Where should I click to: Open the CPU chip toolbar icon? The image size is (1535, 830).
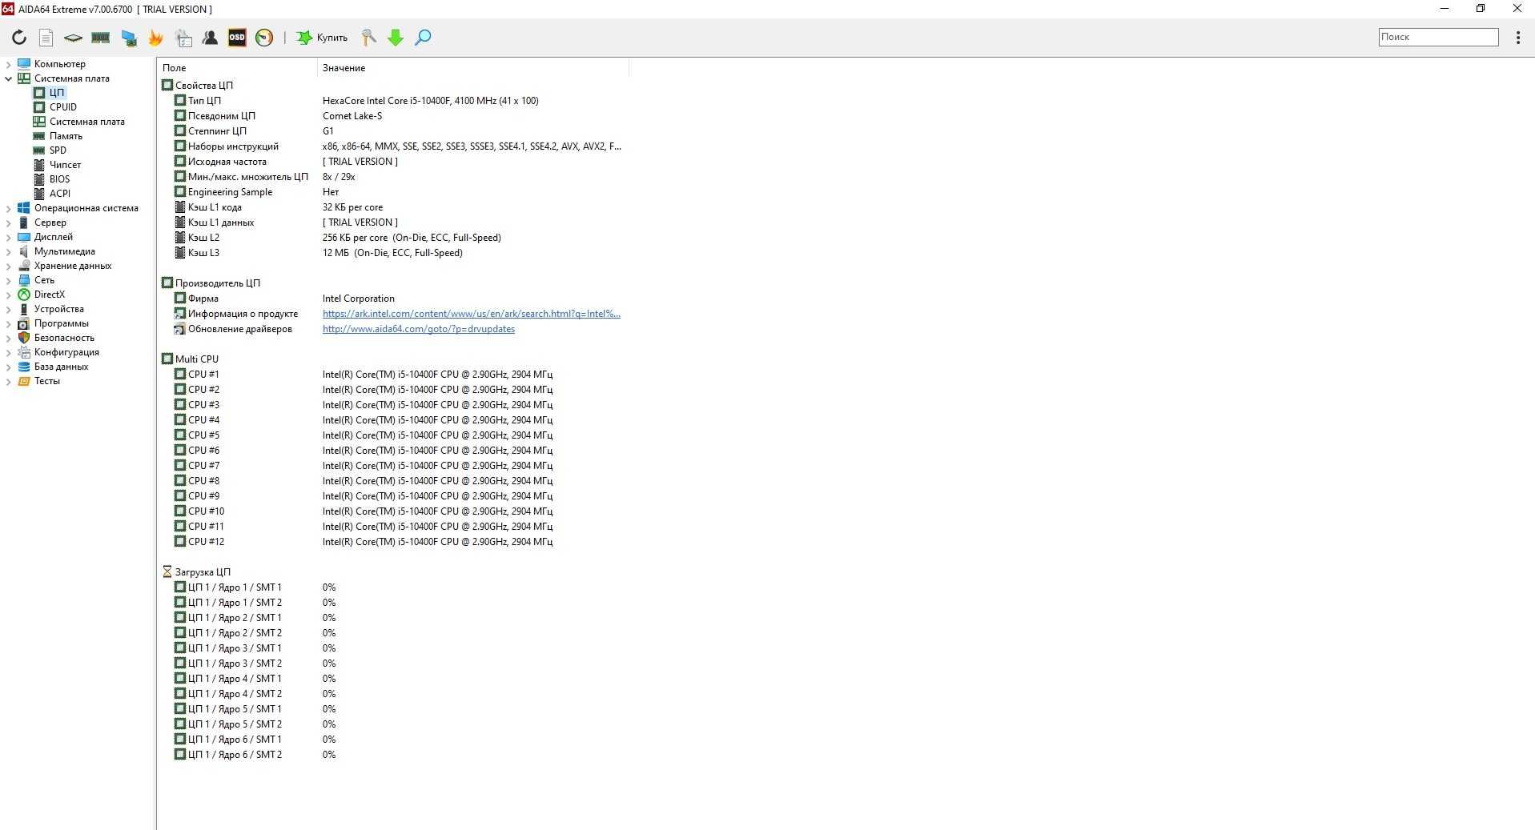73,38
